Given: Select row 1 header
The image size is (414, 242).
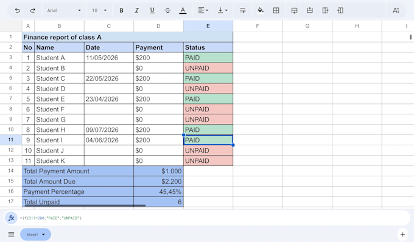Looking at the screenshot, I should (x=11, y=37).
